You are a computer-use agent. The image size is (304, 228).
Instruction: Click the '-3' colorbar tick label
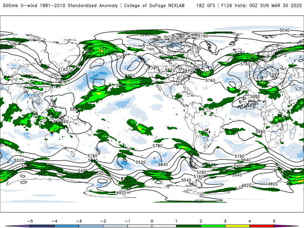click(79, 221)
